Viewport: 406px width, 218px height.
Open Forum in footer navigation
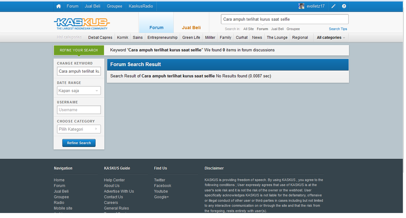pyautogui.click(x=59, y=186)
